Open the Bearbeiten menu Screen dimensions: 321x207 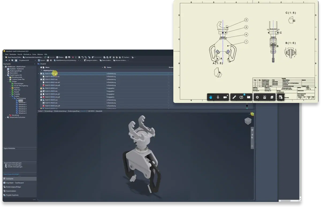click(x=13, y=54)
